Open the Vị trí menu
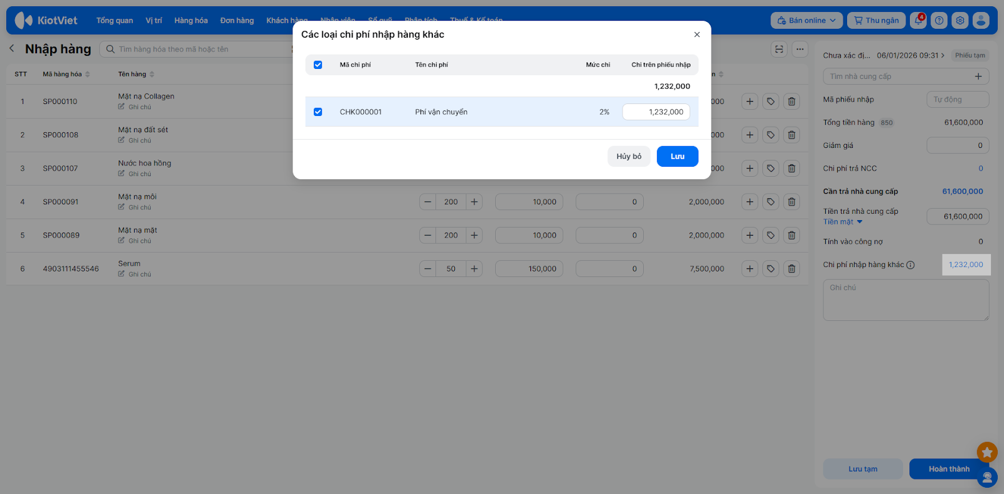 154,21
